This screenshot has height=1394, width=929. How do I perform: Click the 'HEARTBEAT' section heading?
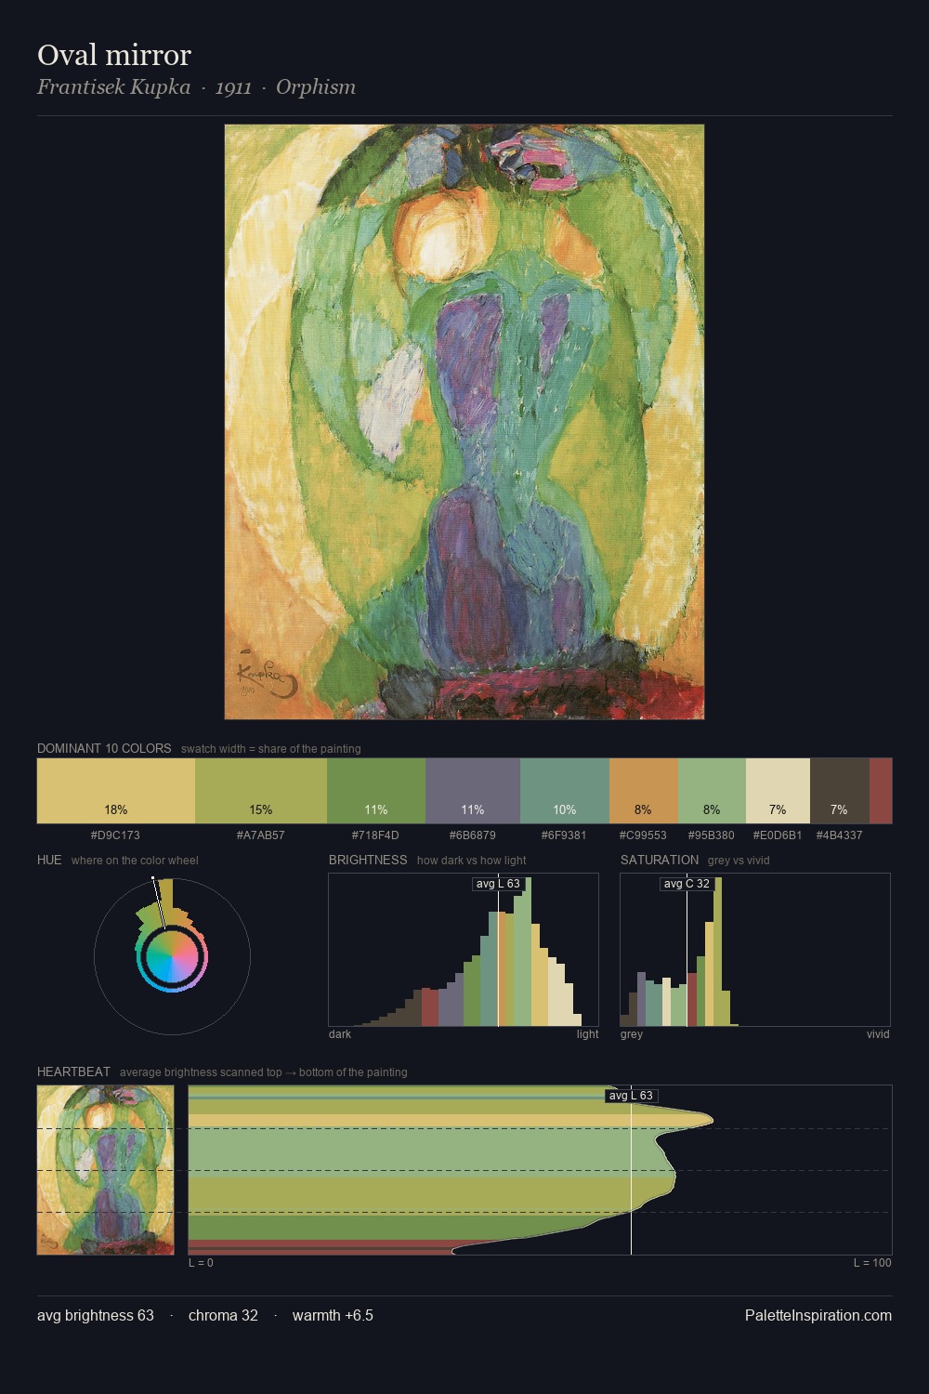click(73, 1072)
